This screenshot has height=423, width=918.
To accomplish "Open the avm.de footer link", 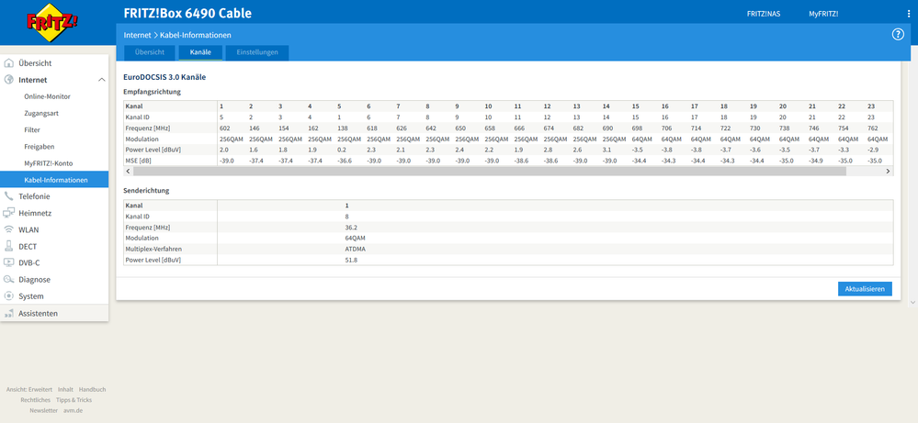I will (72, 410).
